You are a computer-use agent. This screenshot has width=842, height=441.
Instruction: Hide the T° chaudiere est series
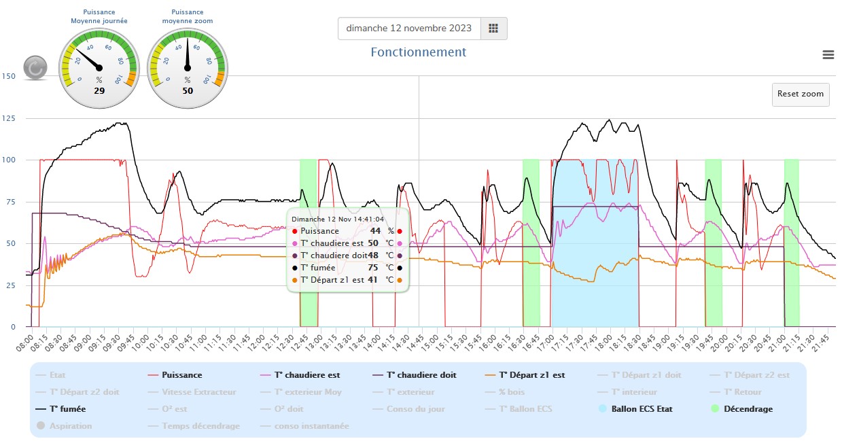300,374
